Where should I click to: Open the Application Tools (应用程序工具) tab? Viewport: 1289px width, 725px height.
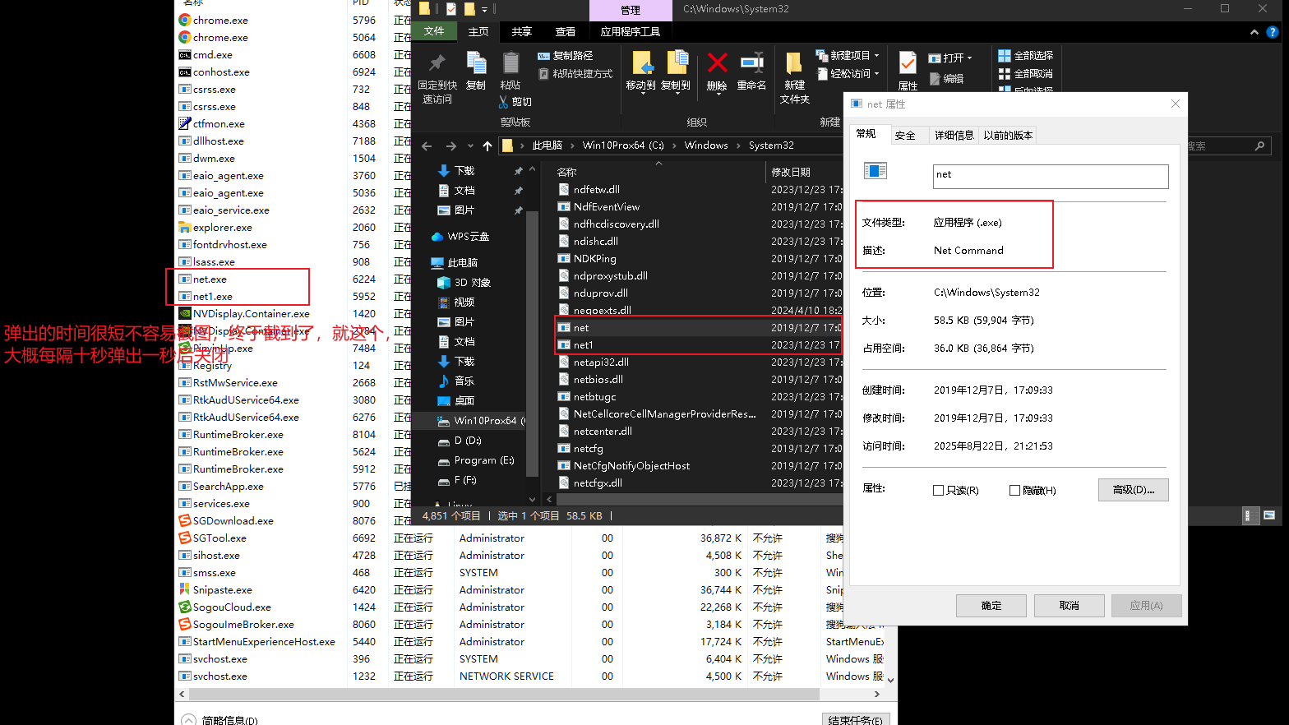(x=630, y=31)
